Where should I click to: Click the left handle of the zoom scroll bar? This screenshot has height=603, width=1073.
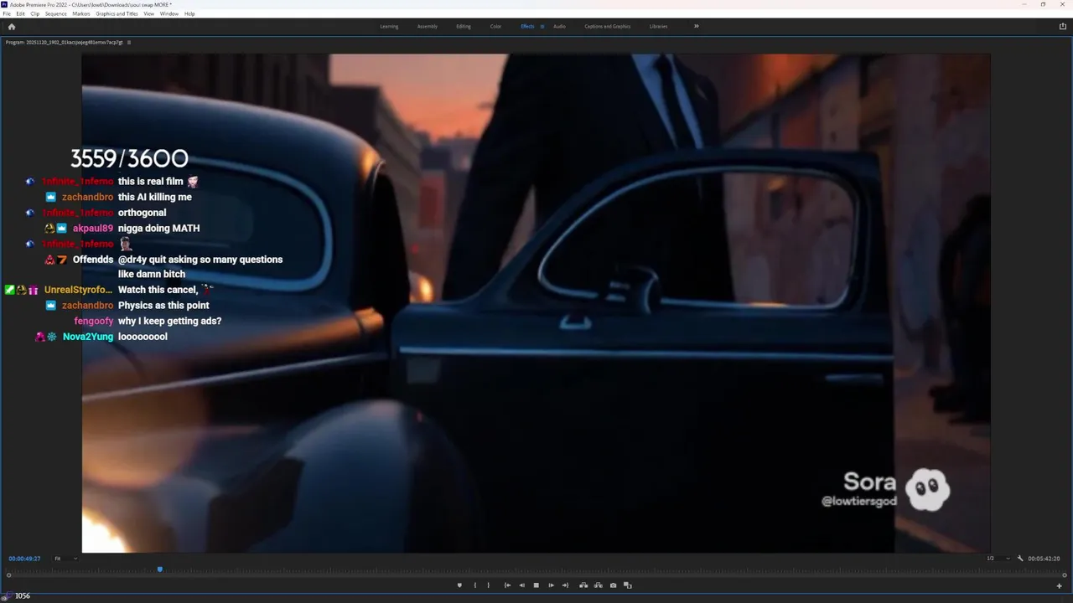8,575
